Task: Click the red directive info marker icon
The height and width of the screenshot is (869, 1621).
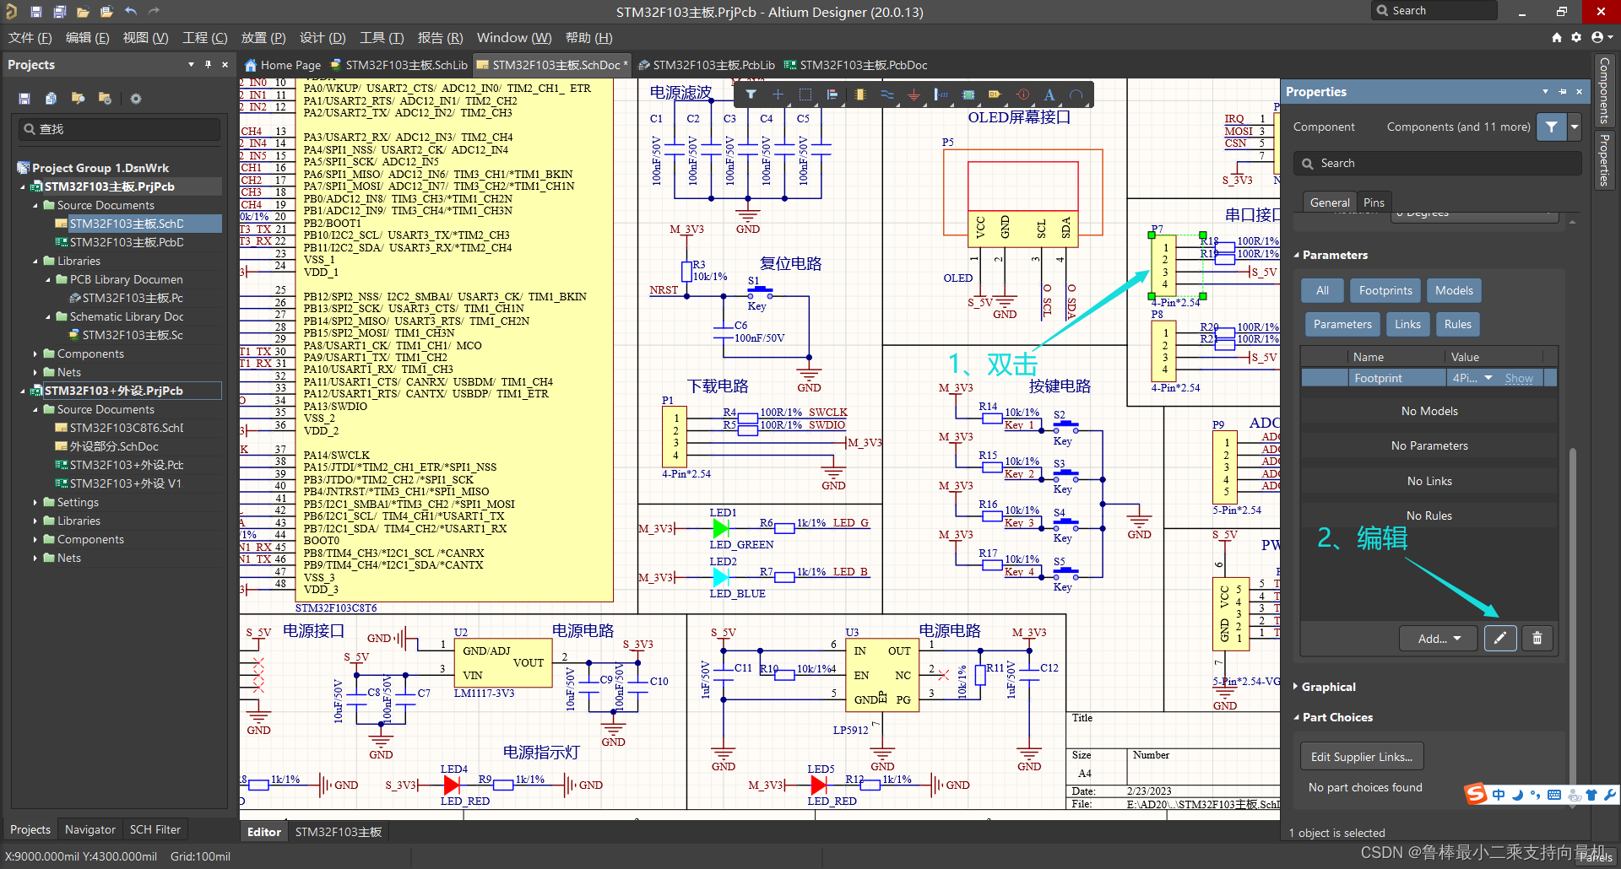Action: (x=1022, y=94)
